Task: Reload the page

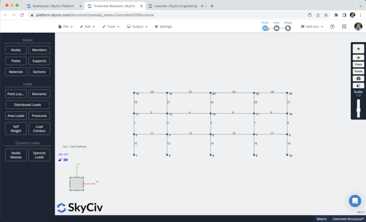Action: coord(22,15)
